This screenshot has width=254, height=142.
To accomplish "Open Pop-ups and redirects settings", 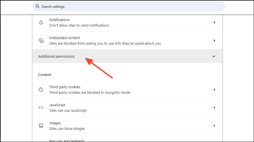I will click(x=67, y=141).
